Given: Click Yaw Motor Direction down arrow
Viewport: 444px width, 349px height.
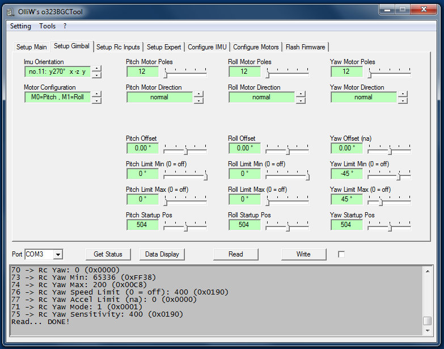Looking at the screenshot, I should (403, 100).
